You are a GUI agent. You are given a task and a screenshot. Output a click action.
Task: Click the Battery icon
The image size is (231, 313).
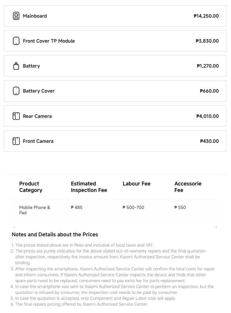coord(16,66)
